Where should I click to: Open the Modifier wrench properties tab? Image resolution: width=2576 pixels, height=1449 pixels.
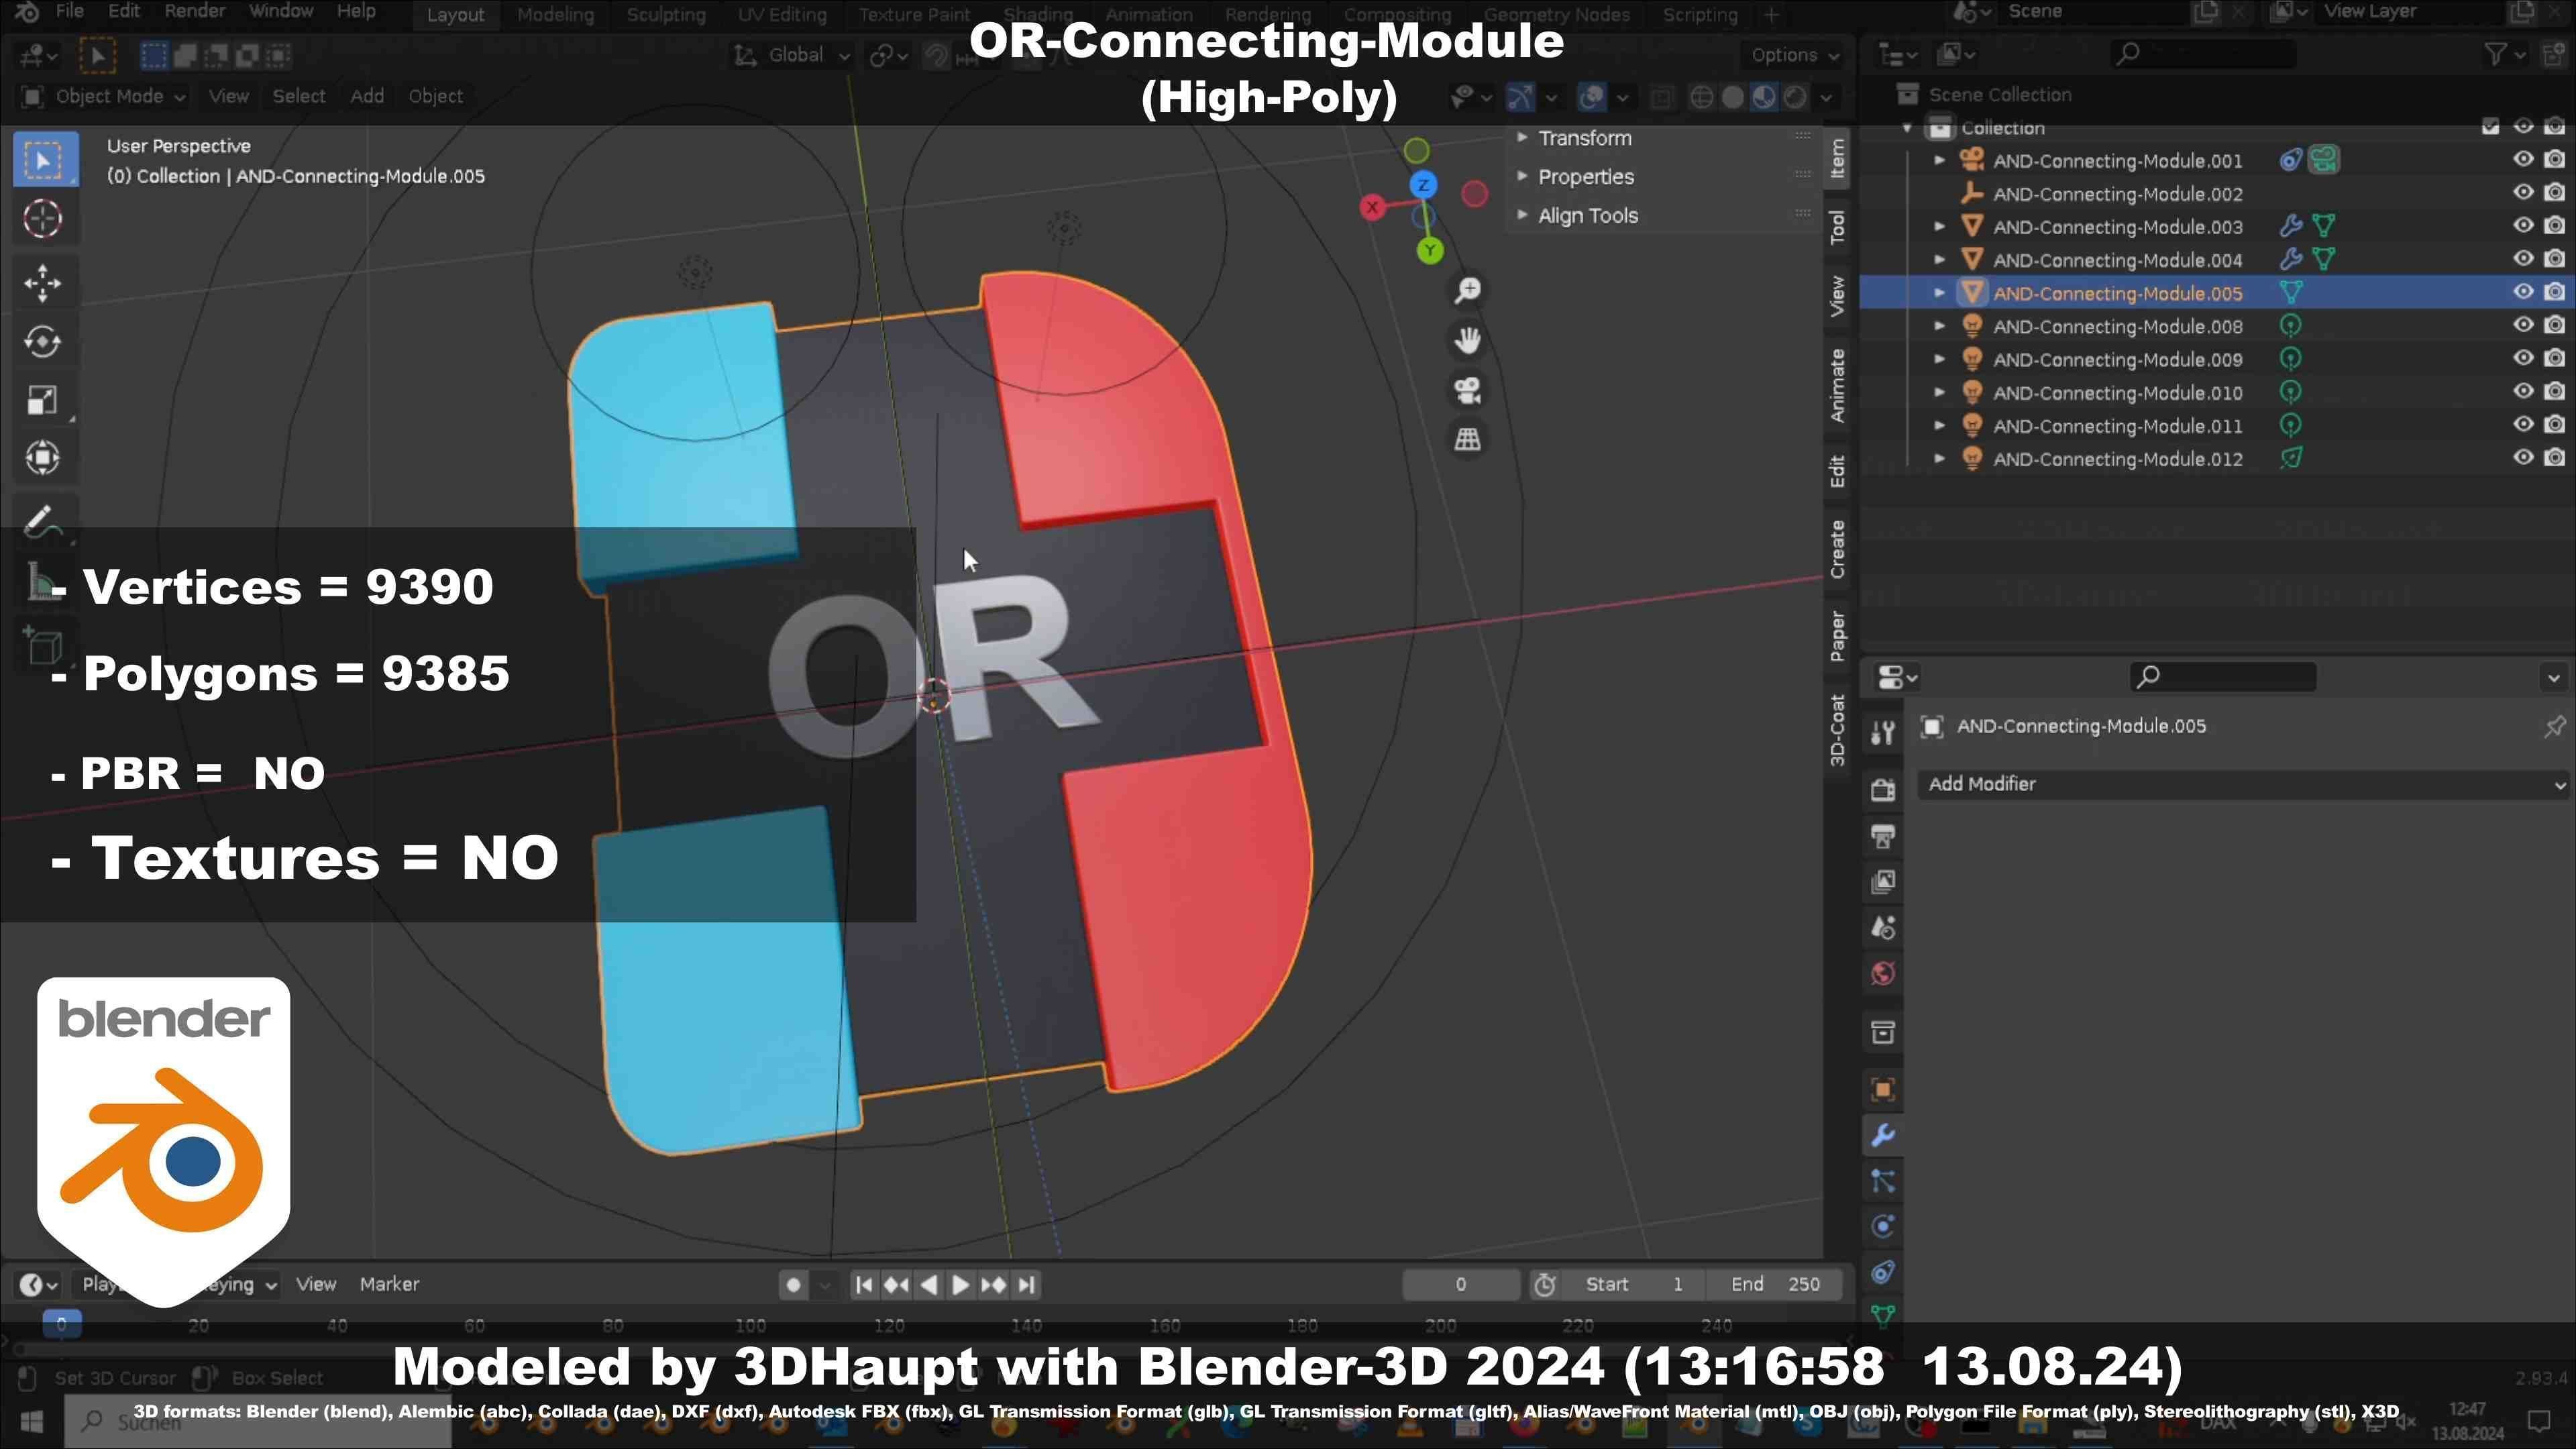pos(1883,1135)
